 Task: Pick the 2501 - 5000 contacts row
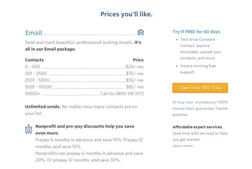84,80
